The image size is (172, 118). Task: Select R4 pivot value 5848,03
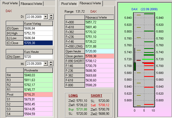(38, 75)
